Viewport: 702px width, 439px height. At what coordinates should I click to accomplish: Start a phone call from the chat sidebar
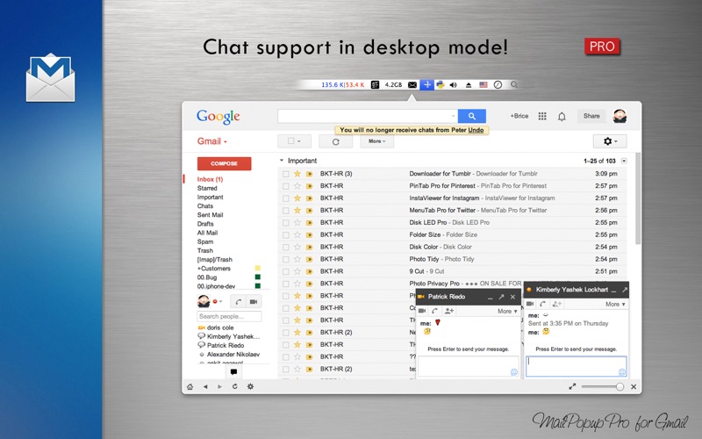click(x=238, y=302)
